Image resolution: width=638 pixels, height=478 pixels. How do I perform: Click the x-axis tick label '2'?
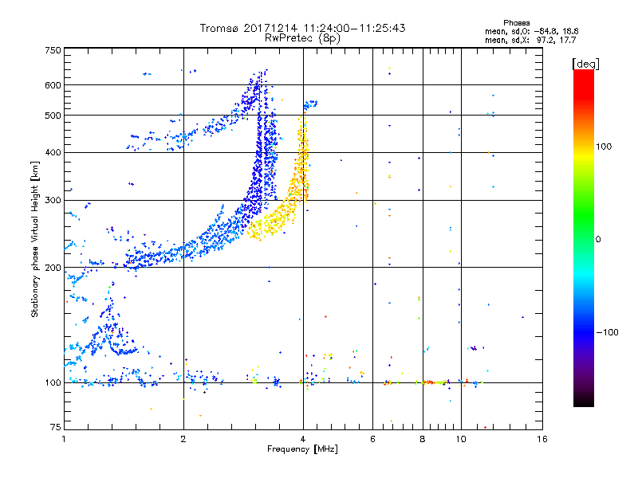coord(183,439)
